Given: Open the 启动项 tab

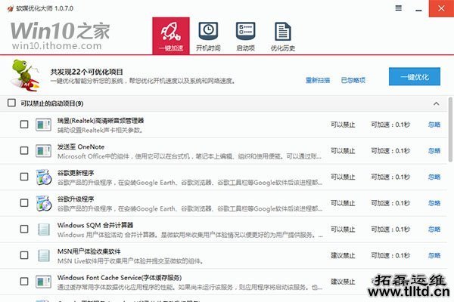Looking at the screenshot, I should [x=245, y=36].
